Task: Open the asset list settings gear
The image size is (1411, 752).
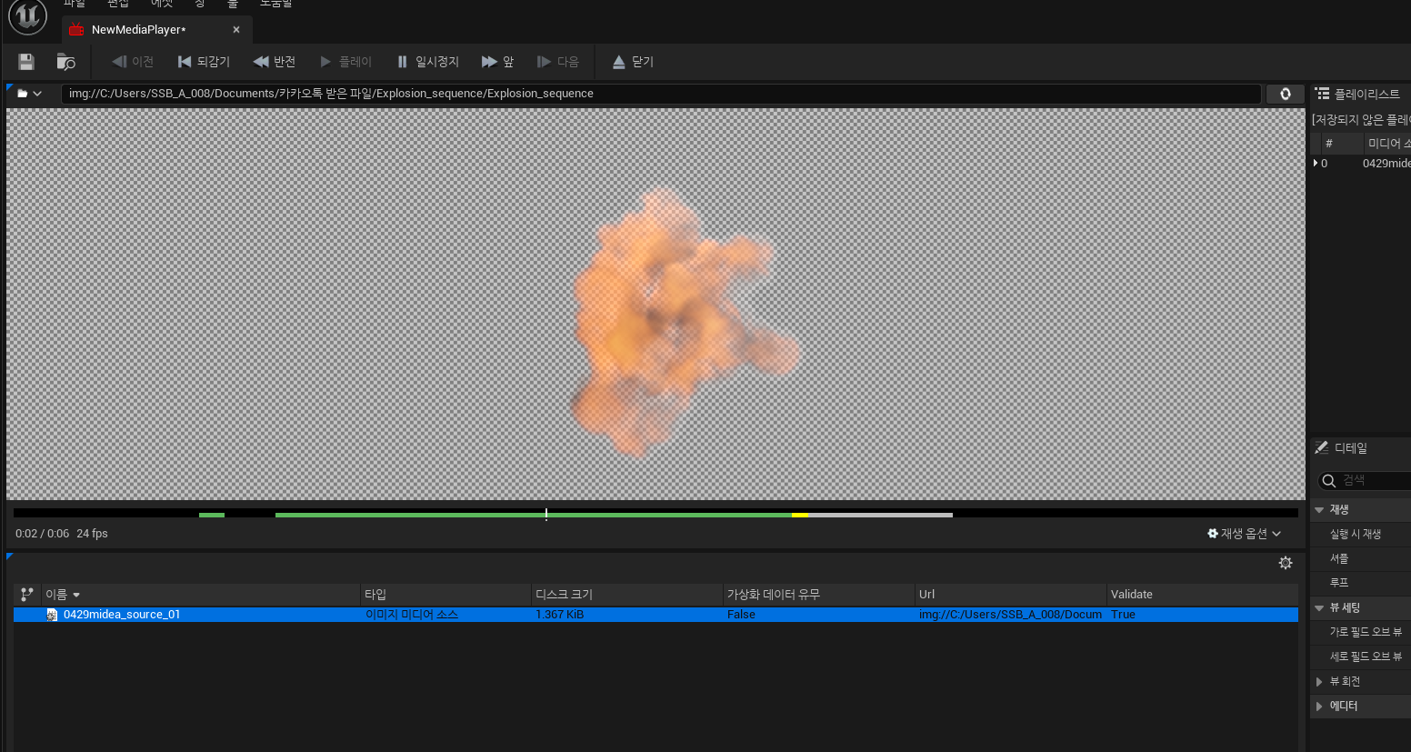Action: pos(1286,563)
